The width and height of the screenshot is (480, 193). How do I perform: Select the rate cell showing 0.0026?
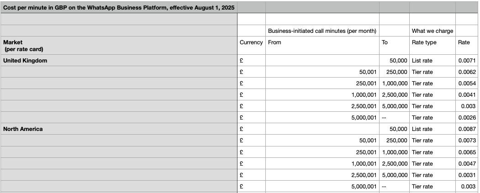pyautogui.click(x=467, y=118)
